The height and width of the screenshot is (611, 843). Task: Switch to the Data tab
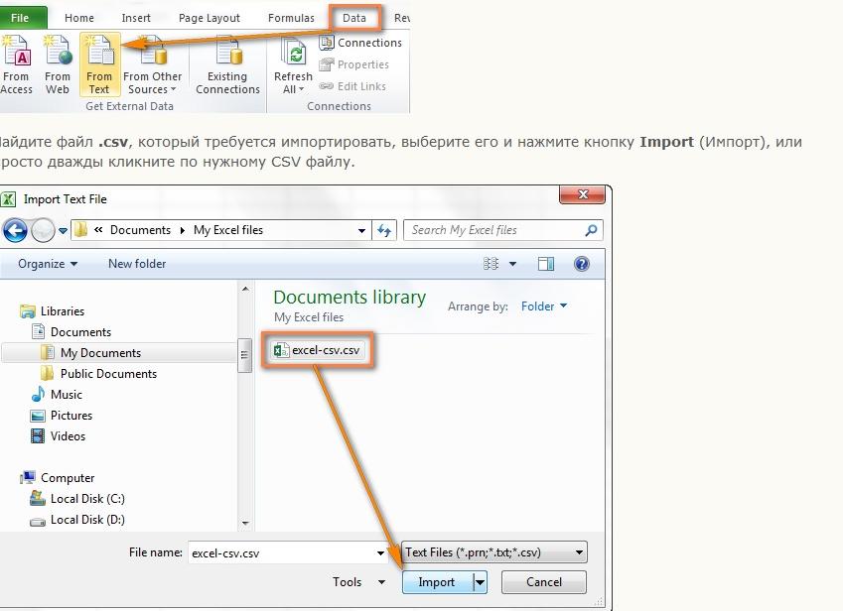(354, 18)
